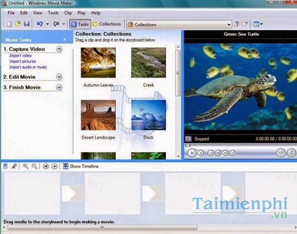Click the Narrate Timeline microphone icon
The image size is (297, 234).
14,166
